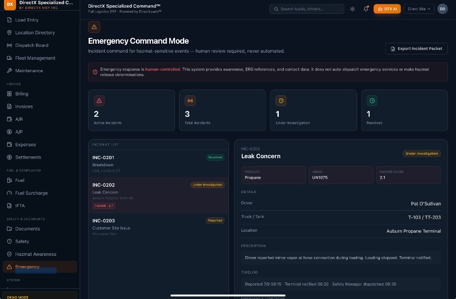Viewport: 456px width, 299px height.
Task: Click the Hazmat 2.1 tag
Action: pos(104,206)
